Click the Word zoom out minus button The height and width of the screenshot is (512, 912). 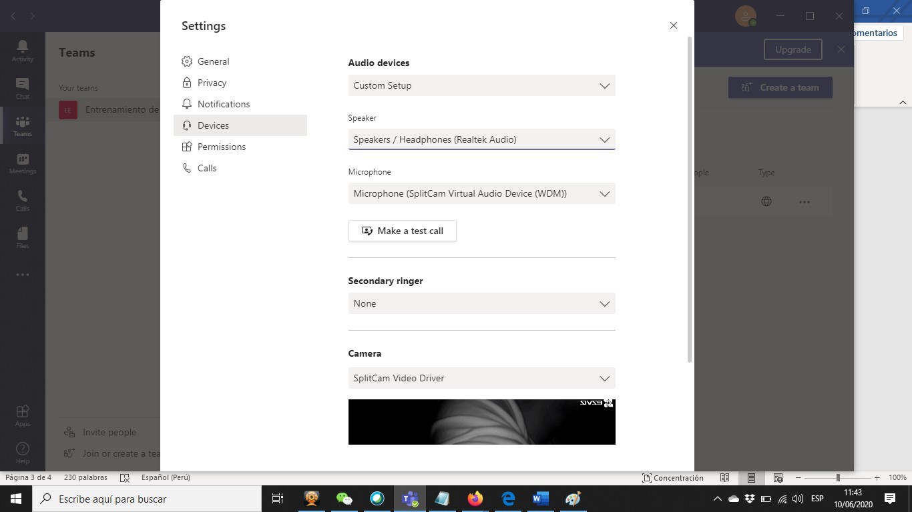pyautogui.click(x=799, y=477)
